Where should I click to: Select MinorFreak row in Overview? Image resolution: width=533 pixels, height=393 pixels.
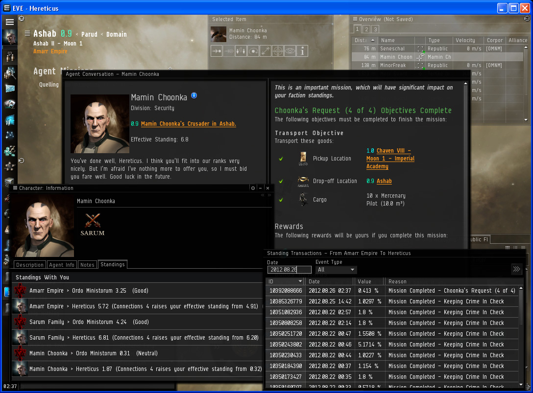[x=437, y=65]
